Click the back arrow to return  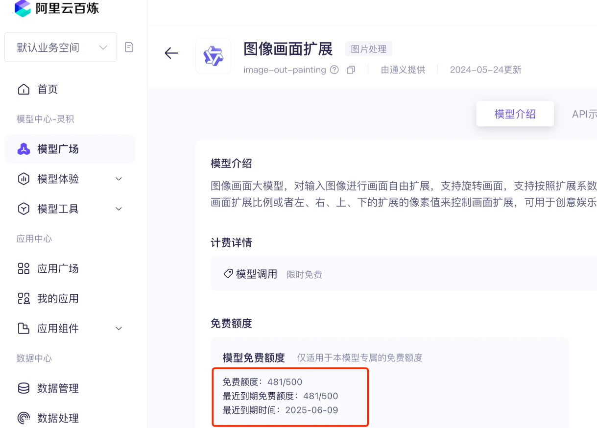tap(171, 53)
